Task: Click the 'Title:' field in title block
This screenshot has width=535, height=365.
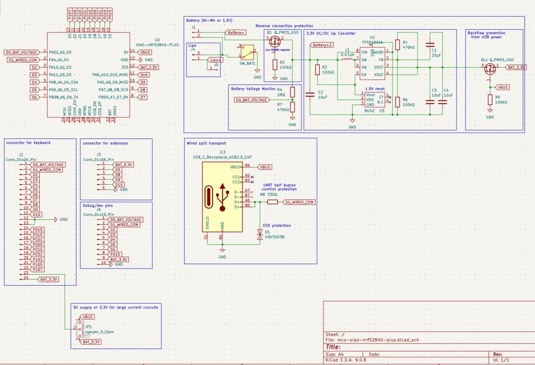Action: 333,347
